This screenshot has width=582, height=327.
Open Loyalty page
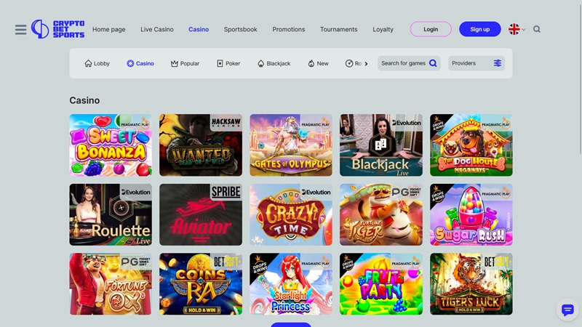coord(383,29)
